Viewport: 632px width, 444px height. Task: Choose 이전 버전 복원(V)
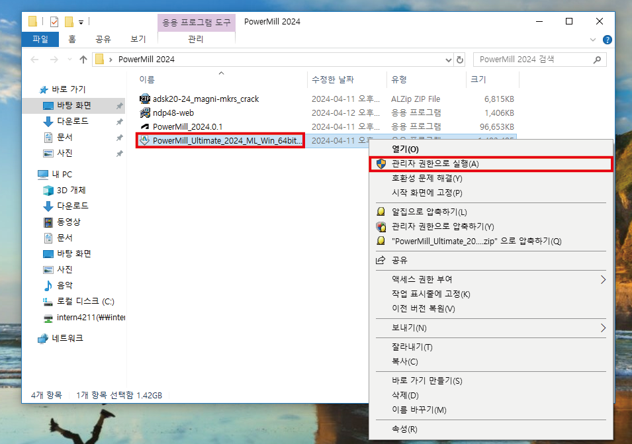pyautogui.click(x=491, y=308)
